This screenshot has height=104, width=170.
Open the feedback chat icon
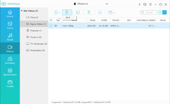(145, 4)
